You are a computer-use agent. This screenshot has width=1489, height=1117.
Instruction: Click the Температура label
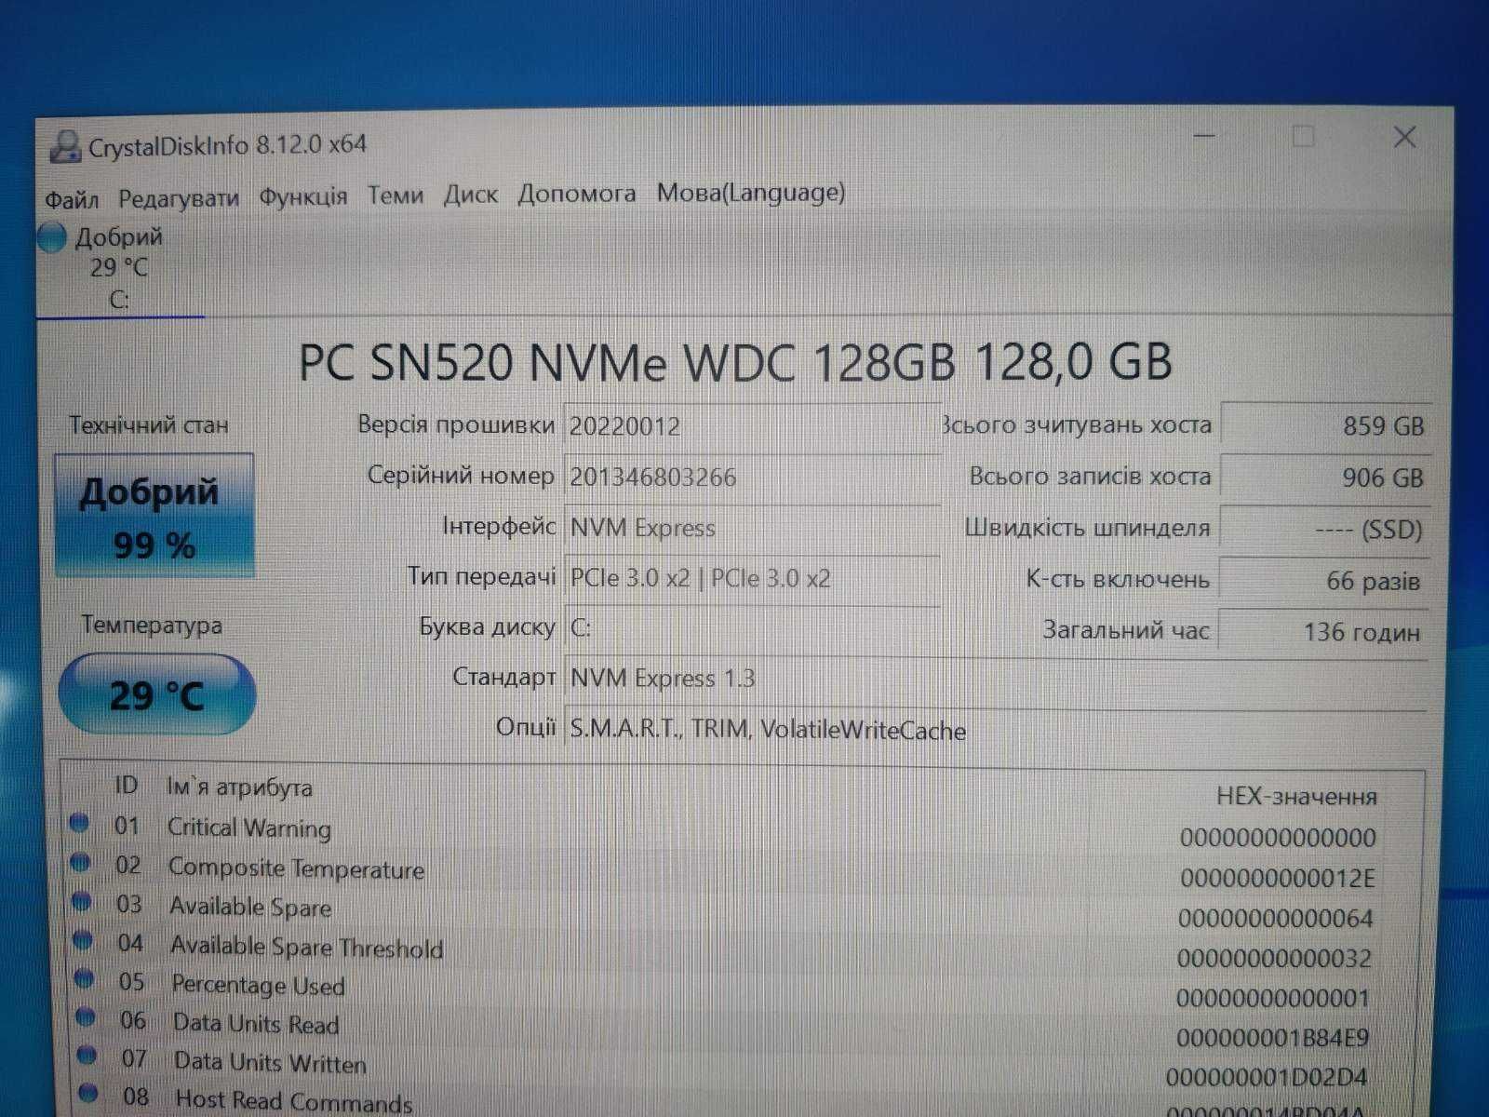pyautogui.click(x=152, y=625)
